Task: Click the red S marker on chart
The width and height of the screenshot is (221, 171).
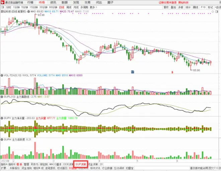Action: (172, 72)
